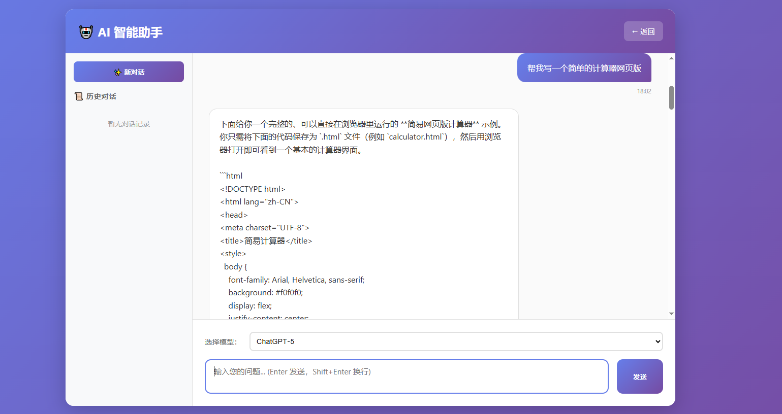Open the 历史对话 section
782x414 pixels.
click(x=101, y=96)
